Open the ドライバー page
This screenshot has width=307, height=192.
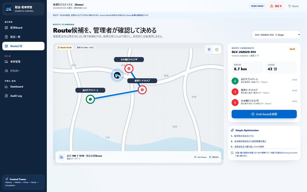[x=23, y=71]
